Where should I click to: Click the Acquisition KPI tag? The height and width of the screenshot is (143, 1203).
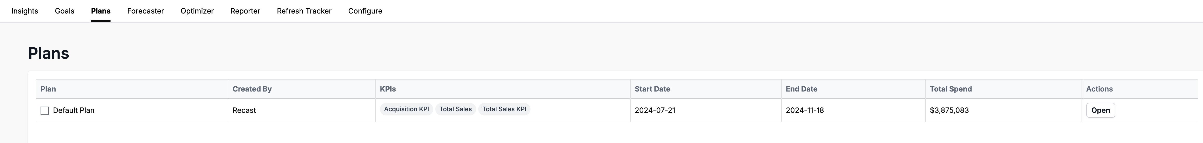pyautogui.click(x=406, y=109)
